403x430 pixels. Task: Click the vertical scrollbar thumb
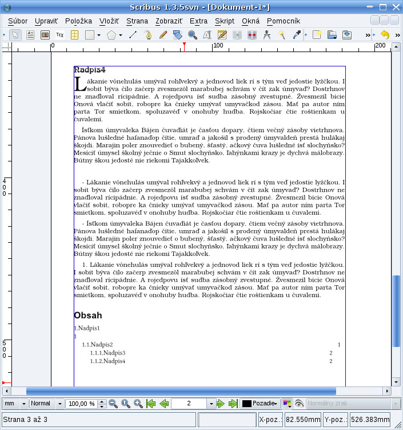(x=396, y=311)
